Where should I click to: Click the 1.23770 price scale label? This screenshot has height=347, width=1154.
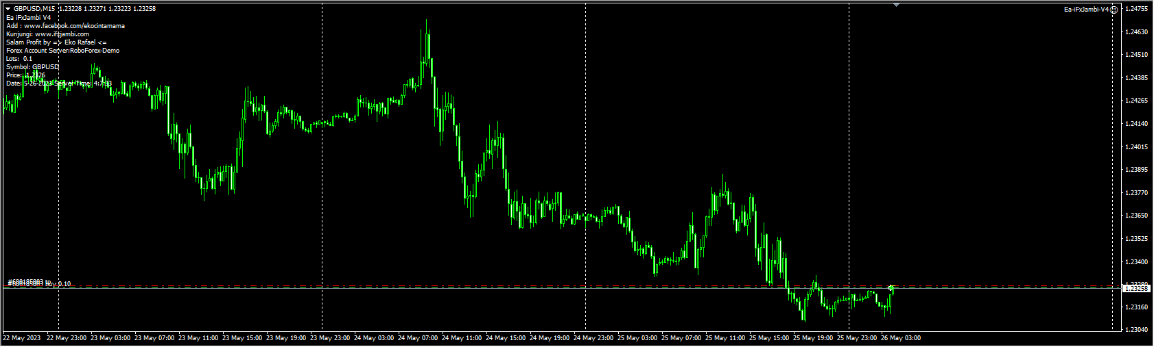click(1137, 193)
